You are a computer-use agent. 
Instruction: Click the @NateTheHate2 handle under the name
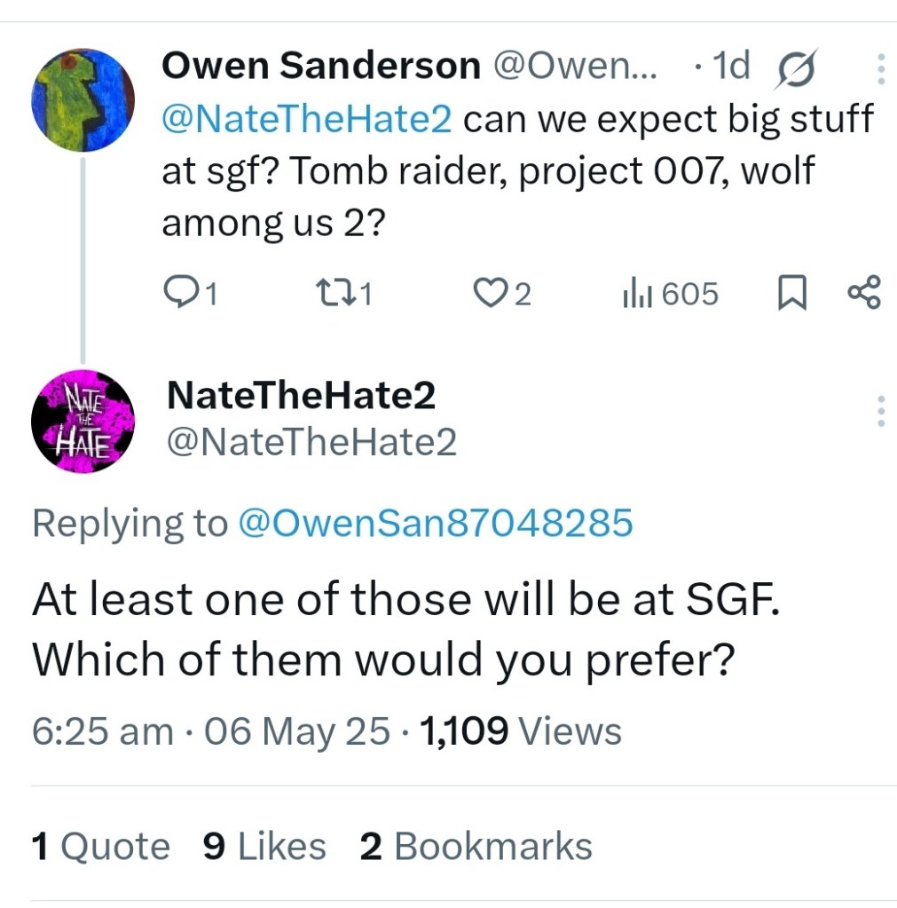(x=311, y=441)
